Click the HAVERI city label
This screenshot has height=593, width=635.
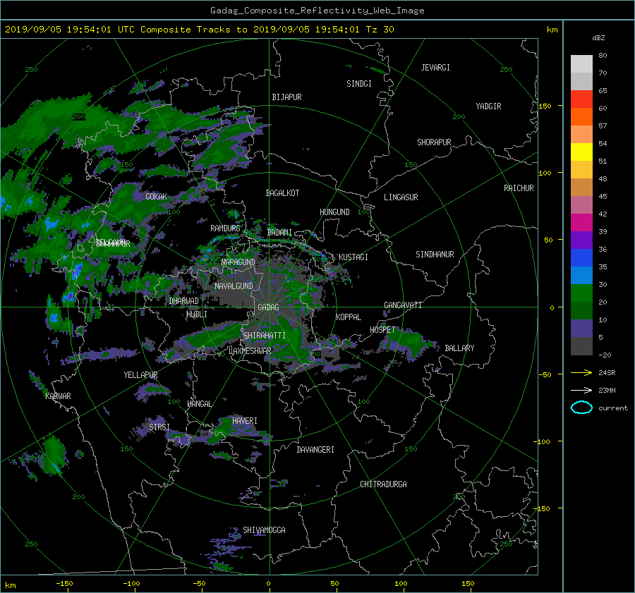(x=245, y=421)
